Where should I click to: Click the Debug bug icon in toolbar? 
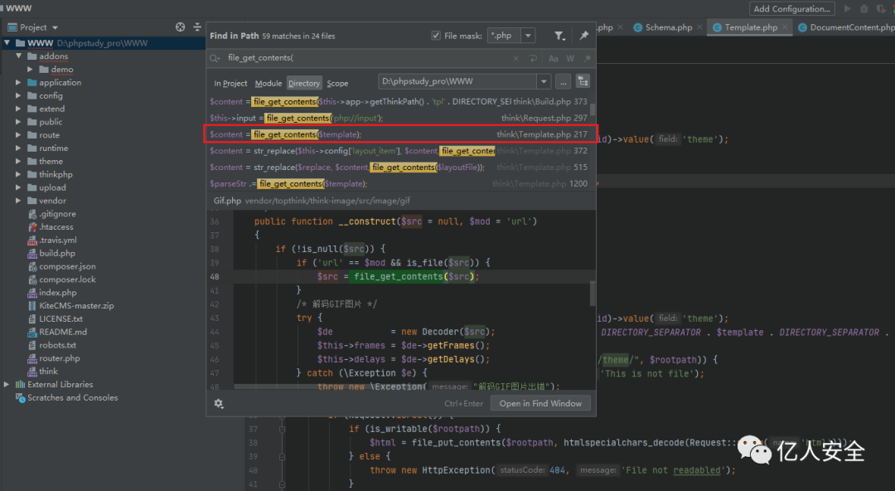pyautogui.click(x=864, y=9)
